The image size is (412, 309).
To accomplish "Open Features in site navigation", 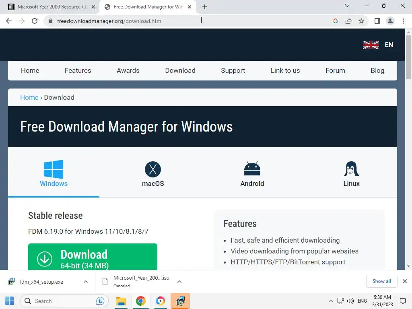I will coord(78,70).
